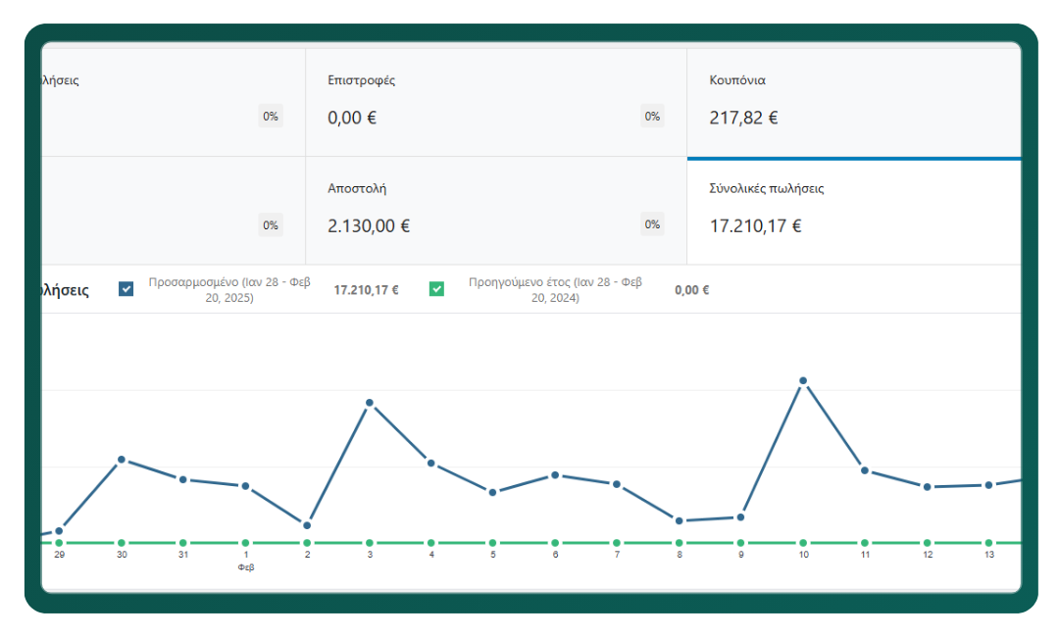Click the 17.210,17 € value in chart legend

click(366, 290)
